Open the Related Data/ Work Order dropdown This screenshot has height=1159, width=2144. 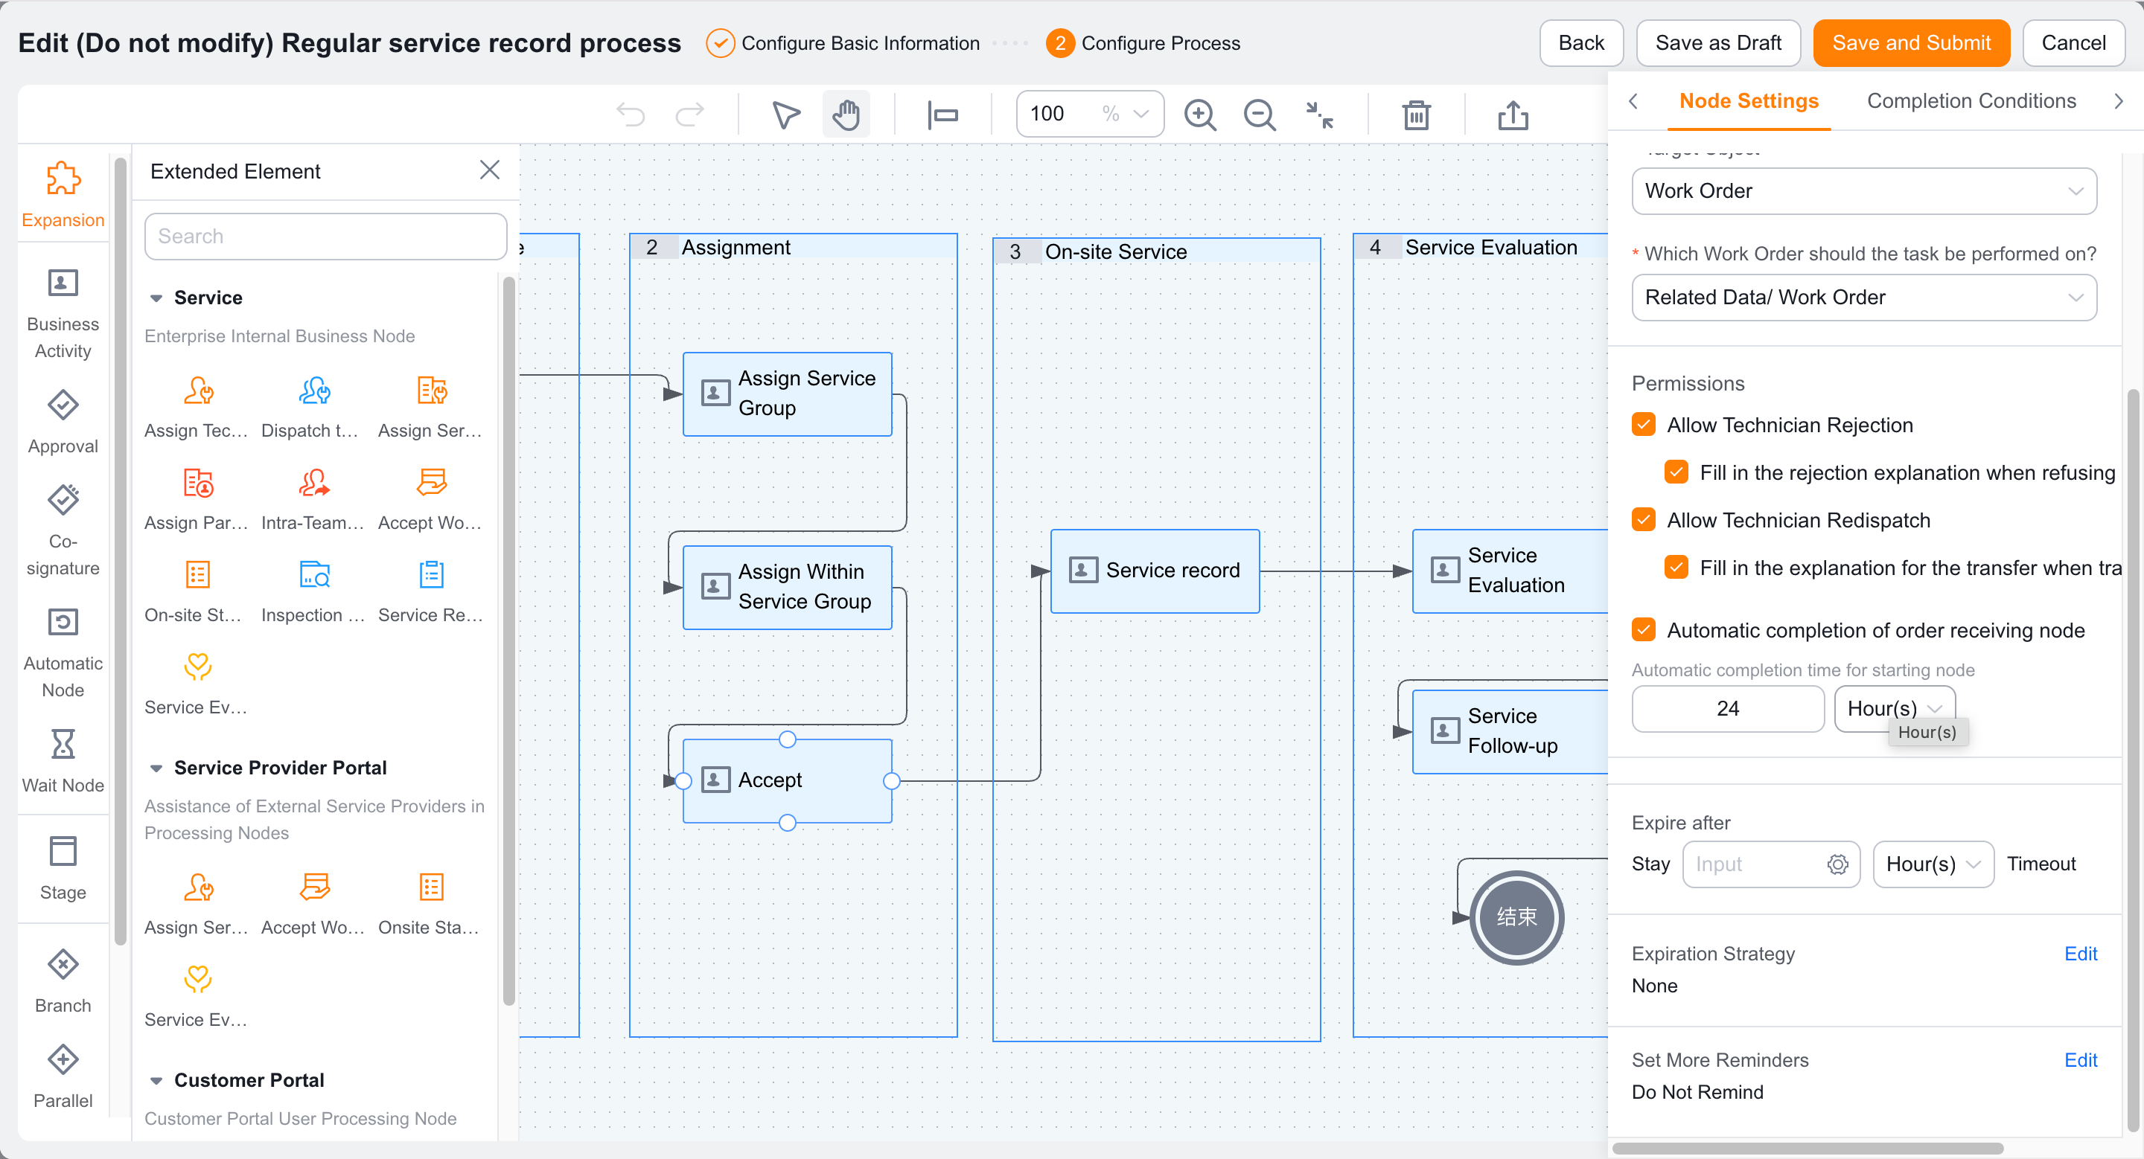click(x=1863, y=297)
